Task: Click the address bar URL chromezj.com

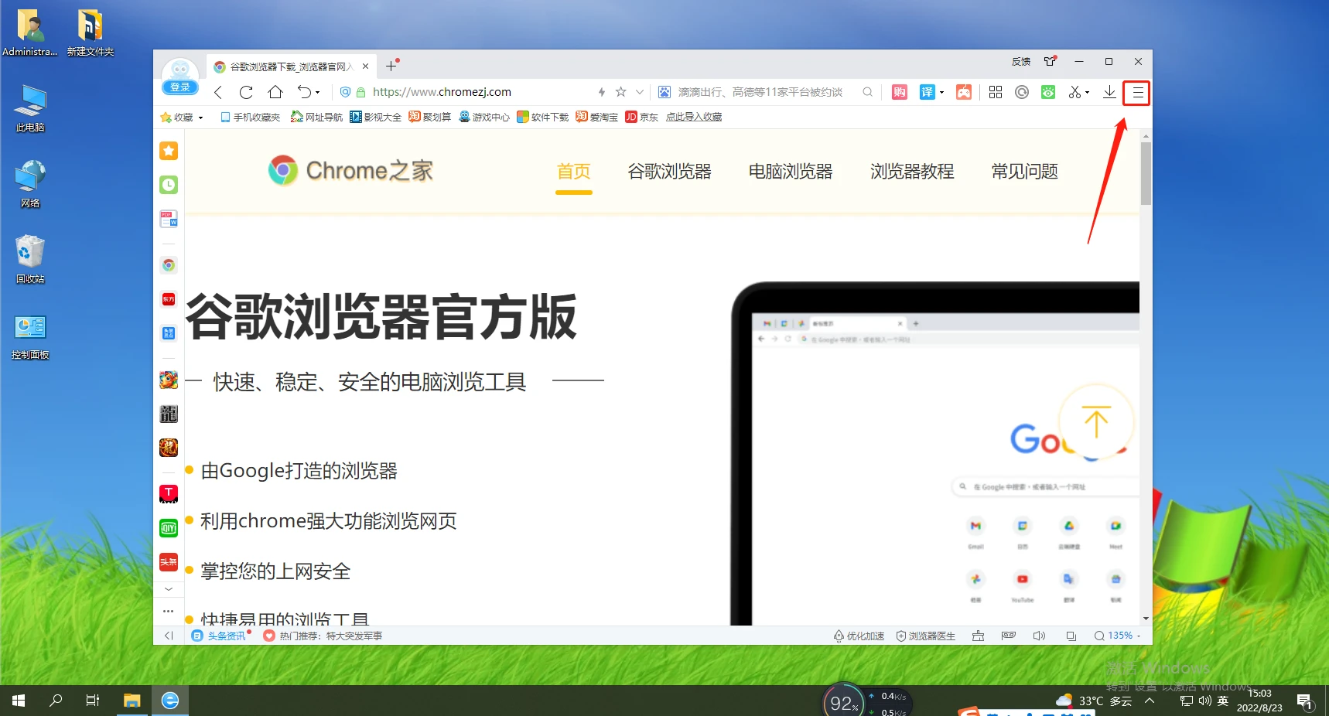Action: [442, 92]
